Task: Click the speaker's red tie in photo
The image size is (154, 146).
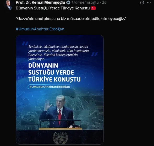Action: pos(59,117)
